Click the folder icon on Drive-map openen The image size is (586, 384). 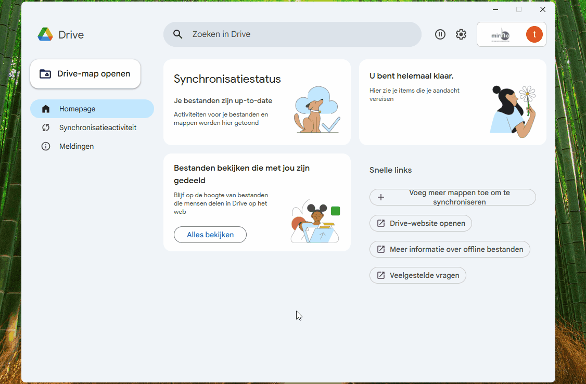(x=45, y=74)
